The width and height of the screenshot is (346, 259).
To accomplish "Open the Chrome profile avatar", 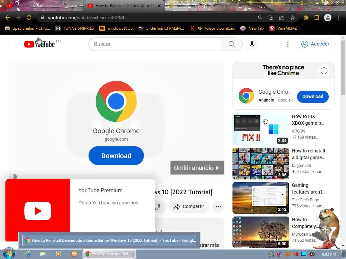I will [x=328, y=18].
